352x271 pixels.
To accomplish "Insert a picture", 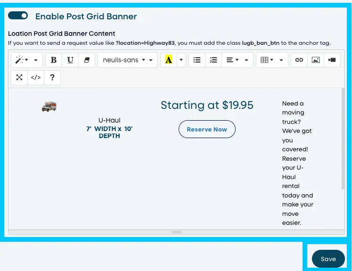I will coord(316,60).
